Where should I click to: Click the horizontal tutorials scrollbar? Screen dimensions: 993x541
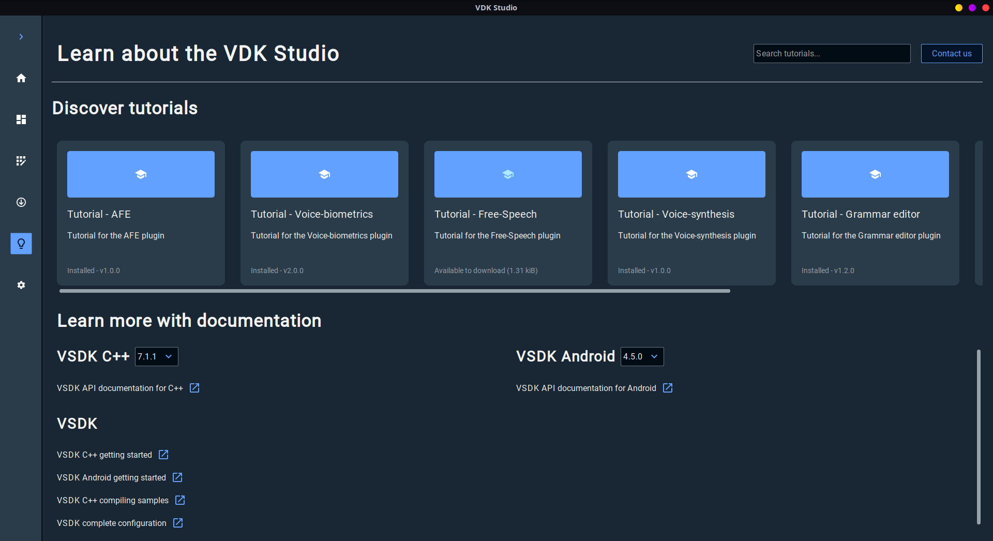[394, 291]
